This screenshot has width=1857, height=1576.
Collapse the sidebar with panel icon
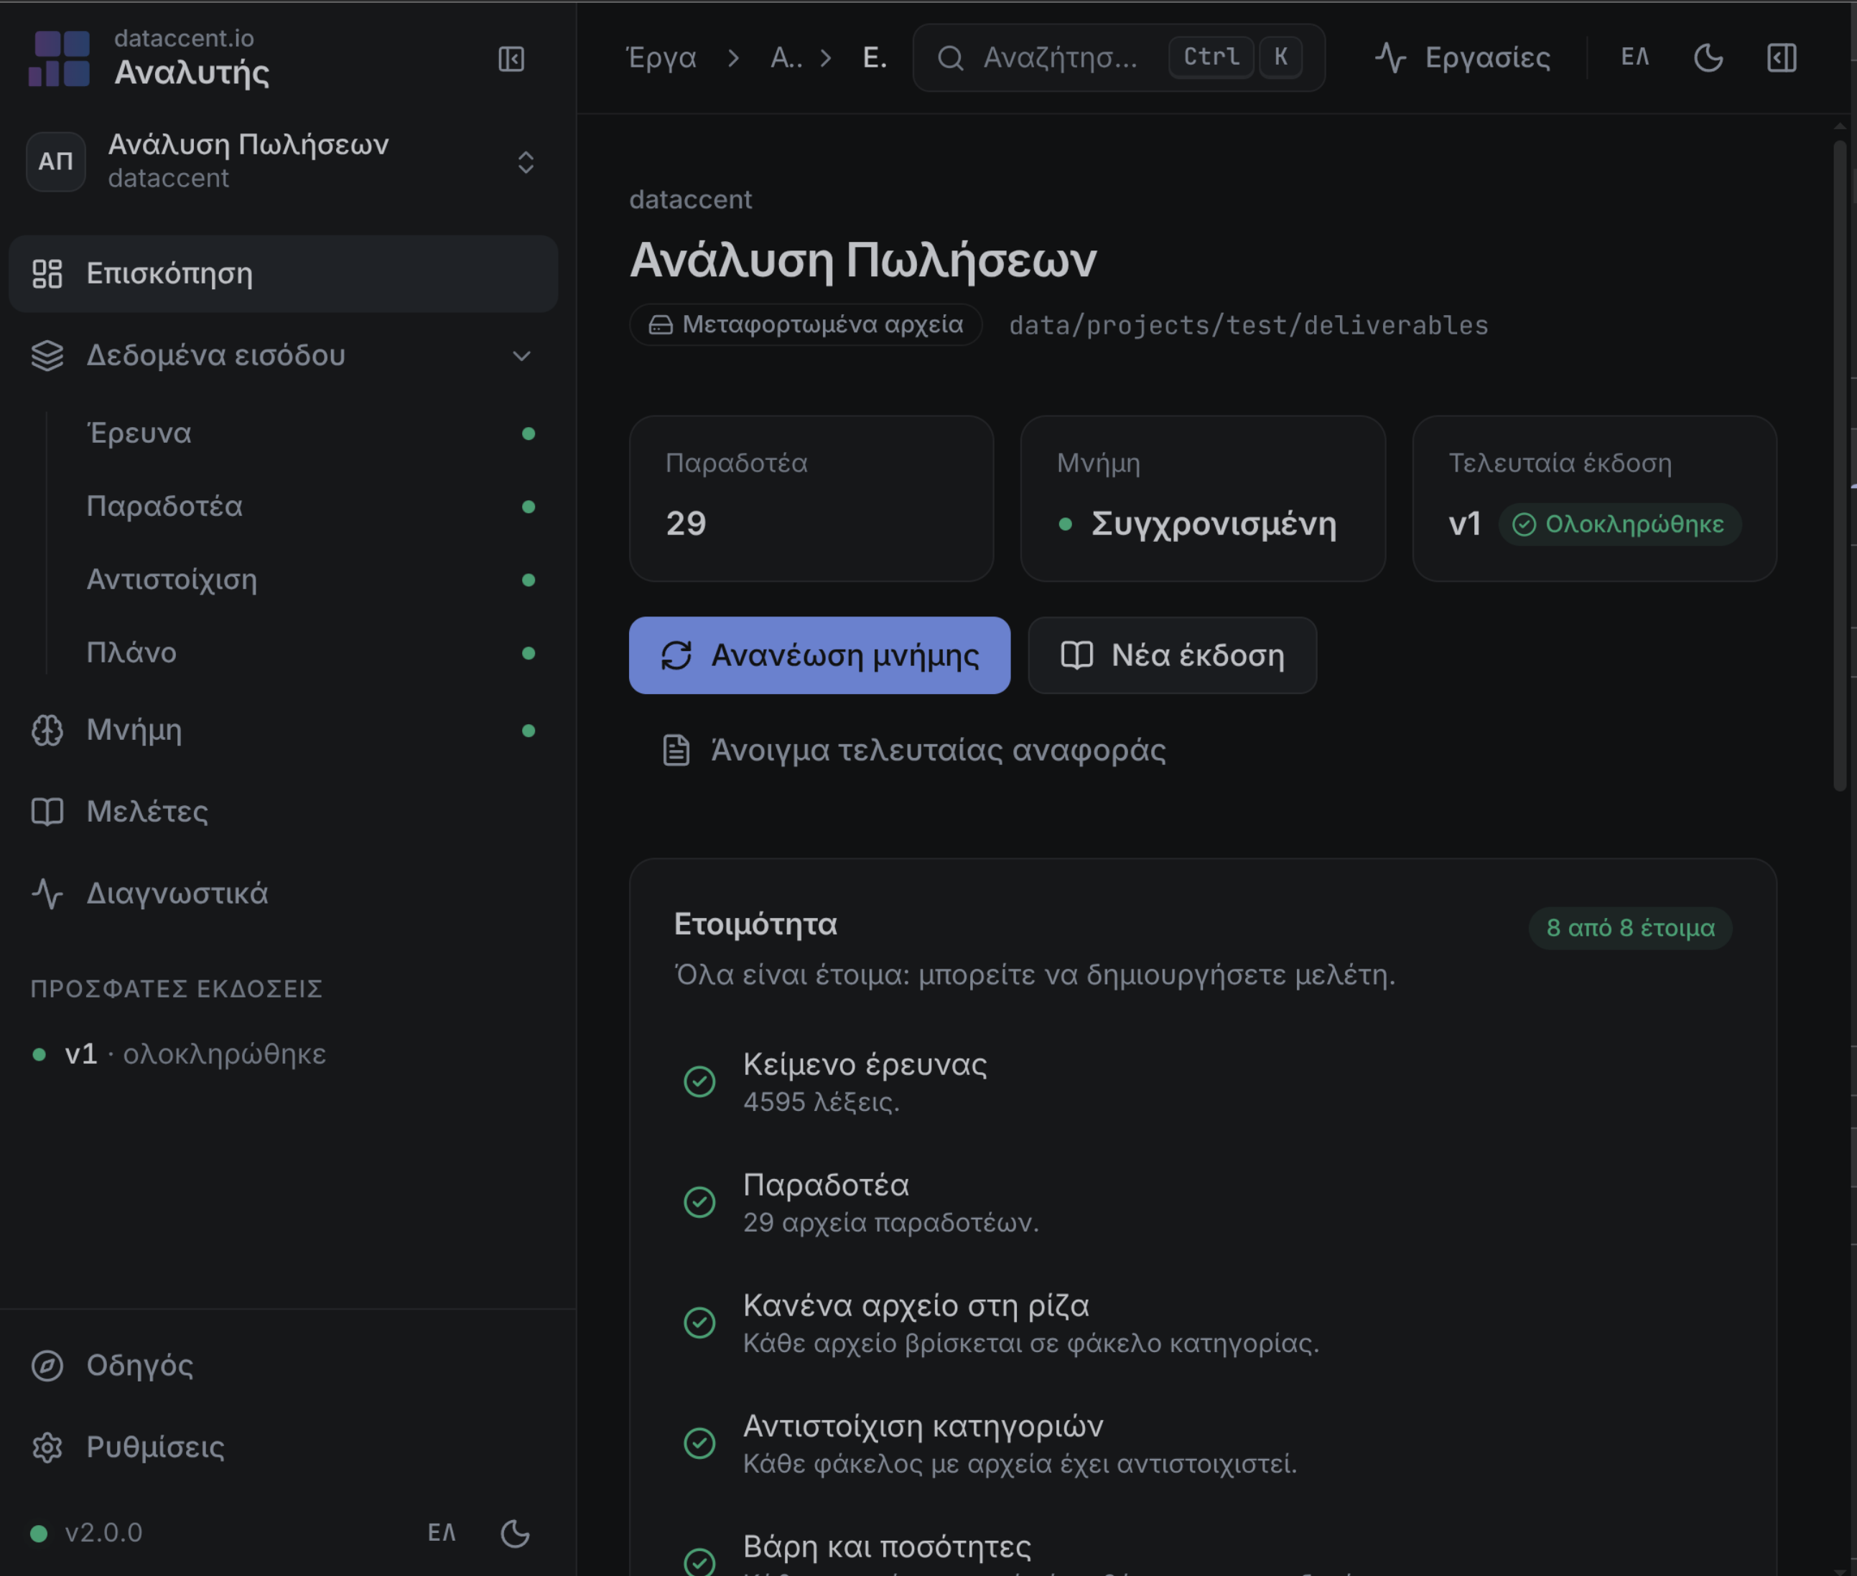point(511,59)
